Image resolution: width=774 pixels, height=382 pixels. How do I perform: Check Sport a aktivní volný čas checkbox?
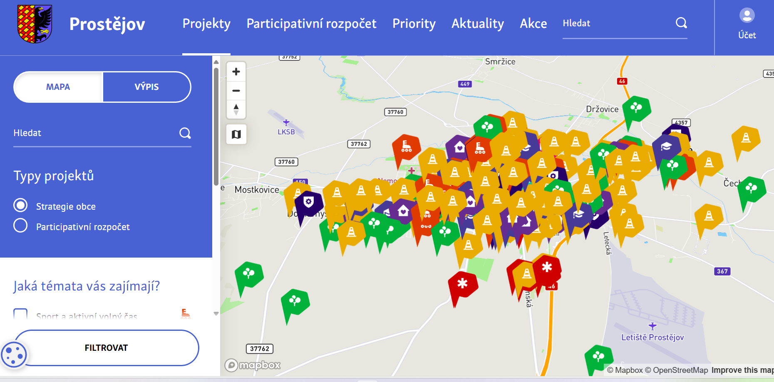[20, 314]
